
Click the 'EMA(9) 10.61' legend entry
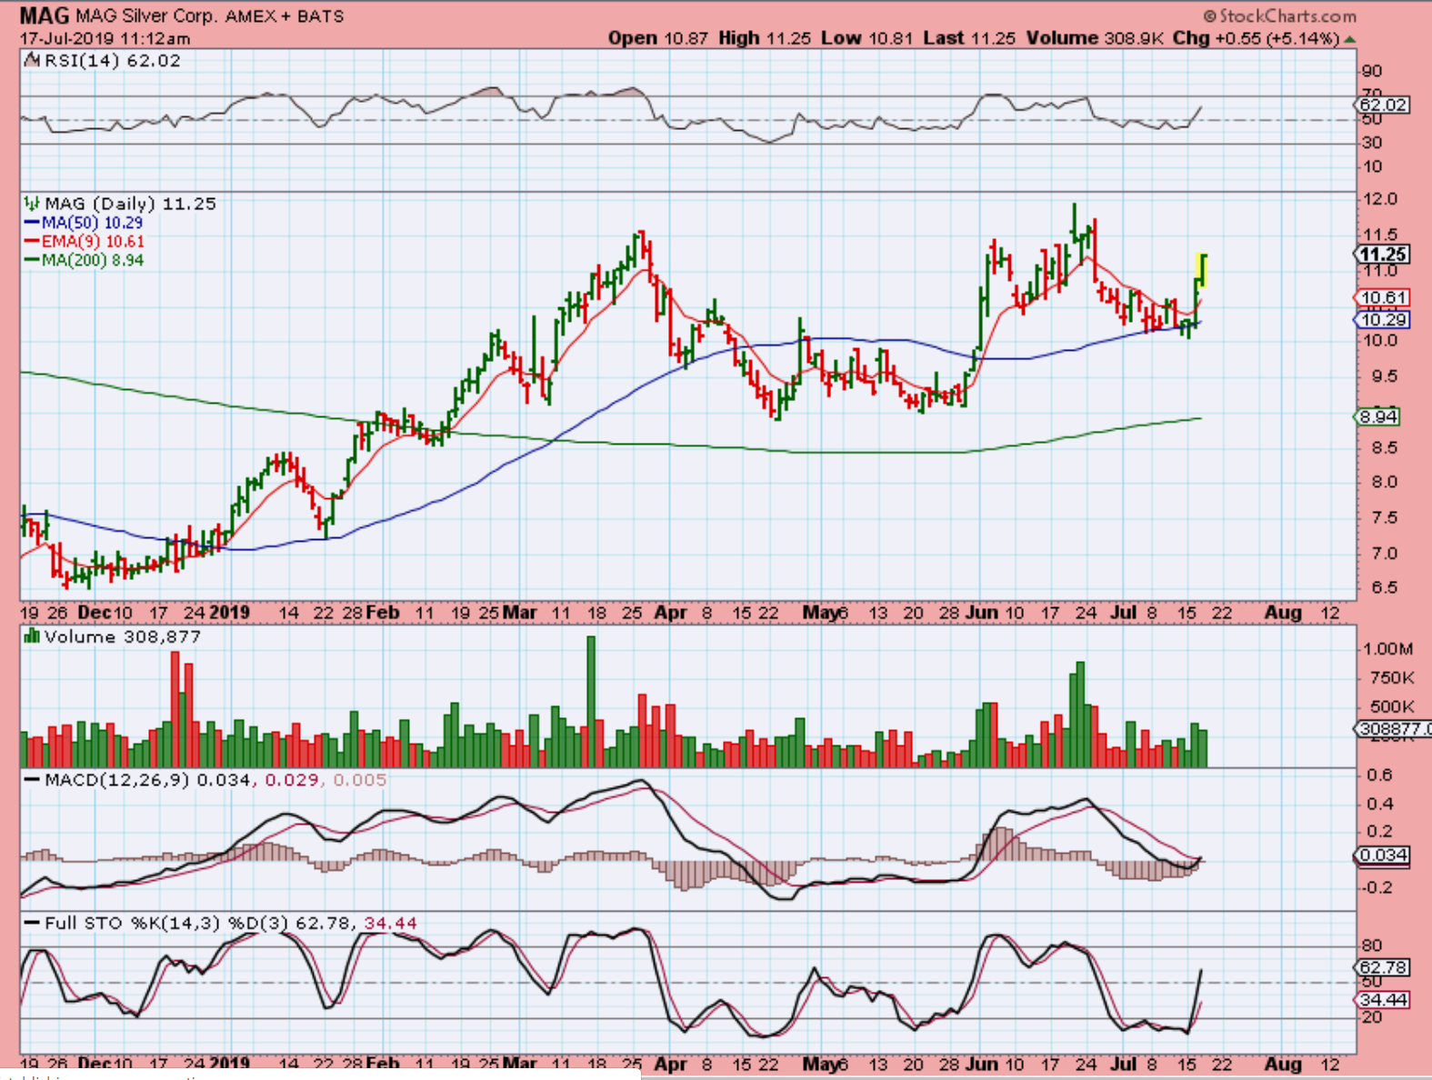(93, 242)
